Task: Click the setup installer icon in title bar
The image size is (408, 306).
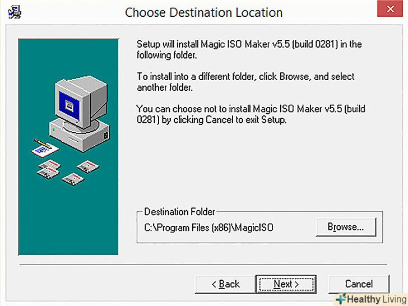Action: pyautogui.click(x=15, y=12)
